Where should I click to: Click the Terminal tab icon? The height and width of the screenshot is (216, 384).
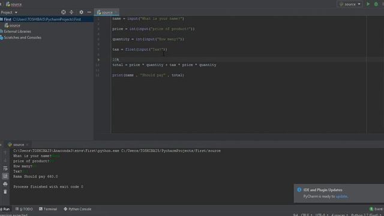tap(41, 209)
